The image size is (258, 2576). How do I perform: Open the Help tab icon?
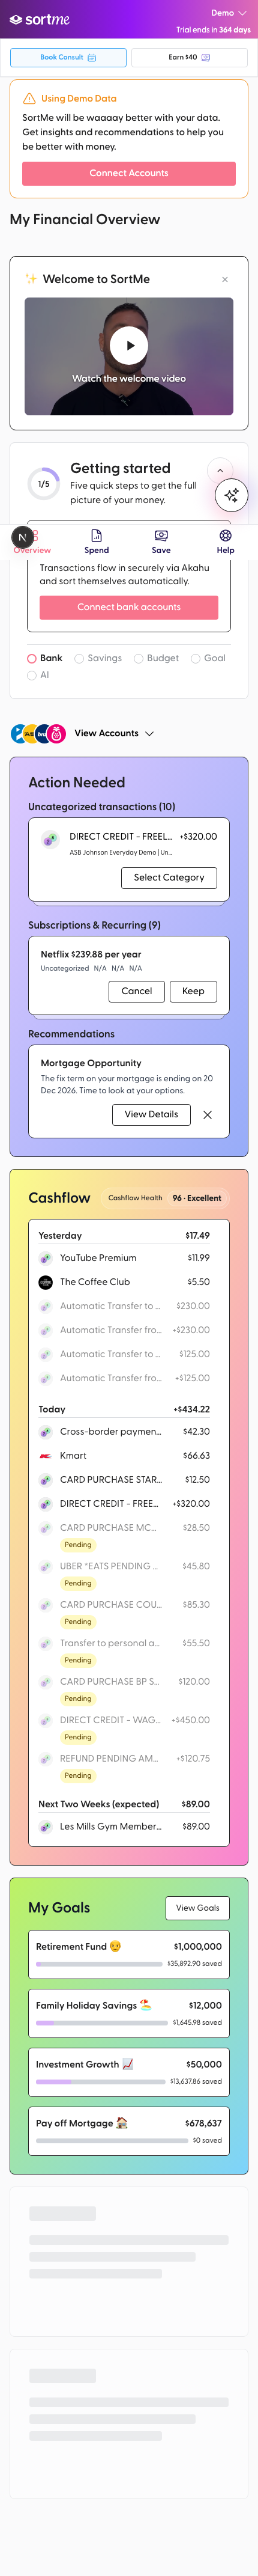[226, 535]
